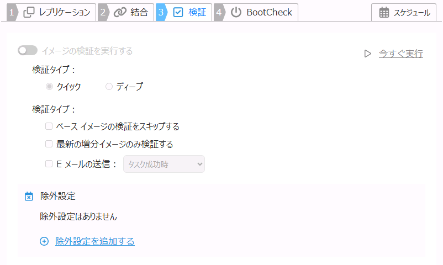Open the タスク成功時 dropdown
This screenshot has width=443, height=265.
pos(164,163)
